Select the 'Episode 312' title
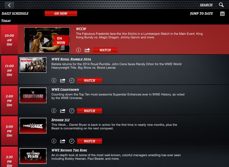Viewport: 229px width, 167px height. click(x=60, y=120)
